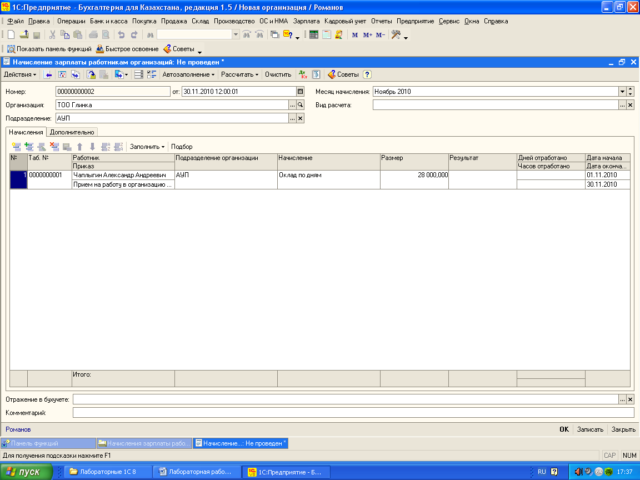Click the Redo arrow icon
640x480 pixels.
134,35
